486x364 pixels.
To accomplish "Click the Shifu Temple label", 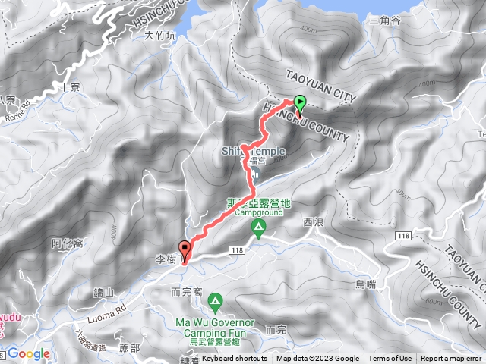I will coord(253,151).
